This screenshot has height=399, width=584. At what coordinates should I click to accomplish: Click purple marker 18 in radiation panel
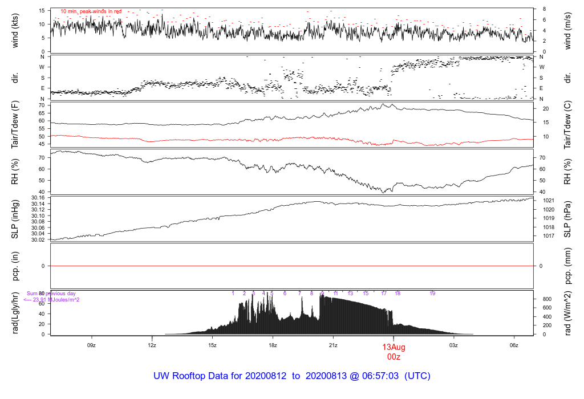398,294
